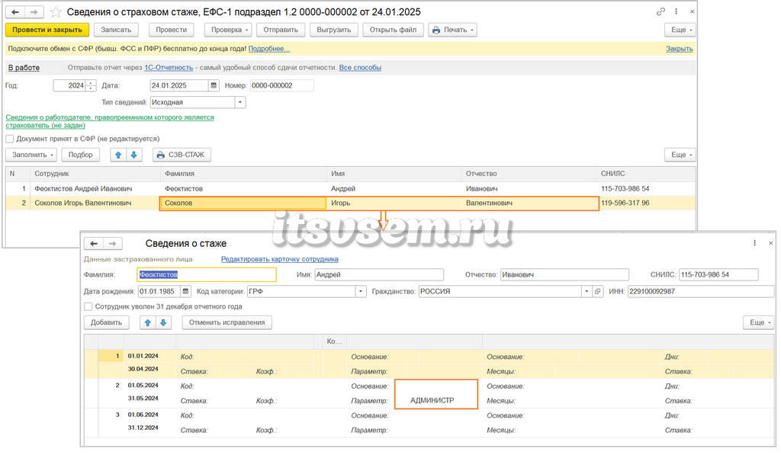The height and width of the screenshot is (455, 781).
Task: Click the Провести button
Action: coord(172,30)
